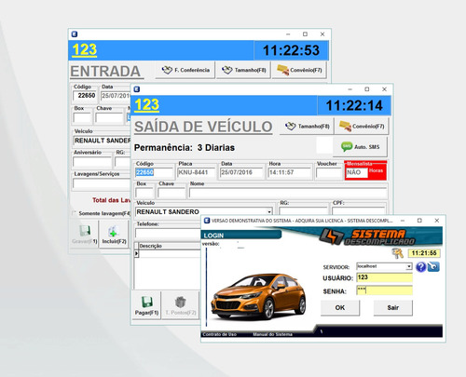Click the Hora field 14:11:57
The height and width of the screenshot is (377, 466).
click(290, 172)
